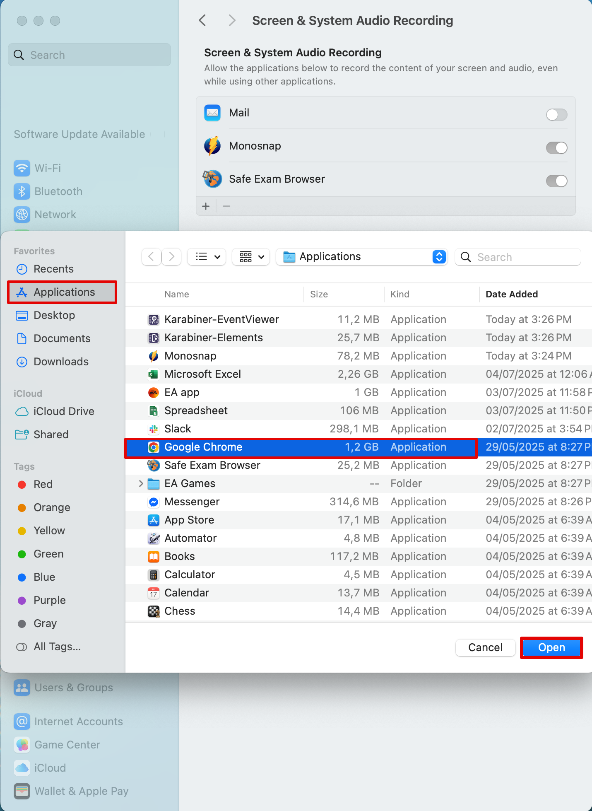
Task: Click the plus icon to add application
Action: coord(206,206)
